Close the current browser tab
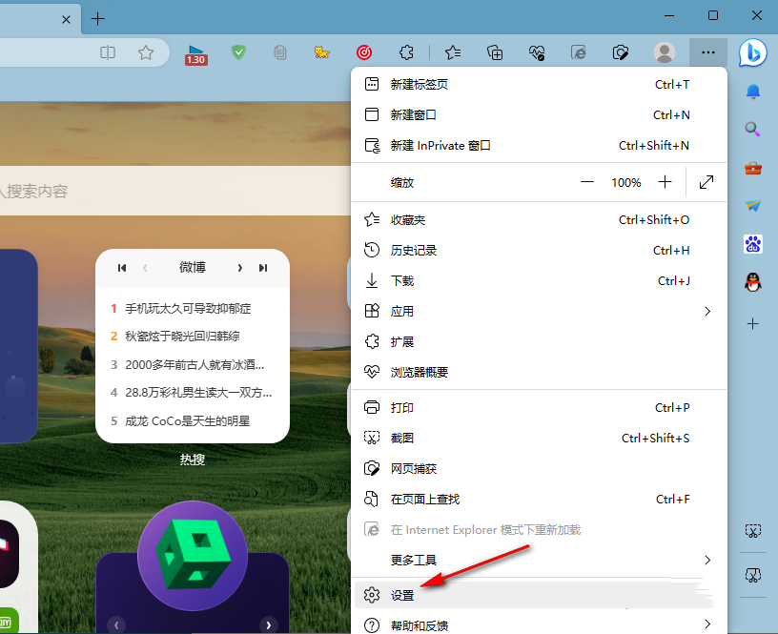Viewport: 778px width, 634px height. 66,19
